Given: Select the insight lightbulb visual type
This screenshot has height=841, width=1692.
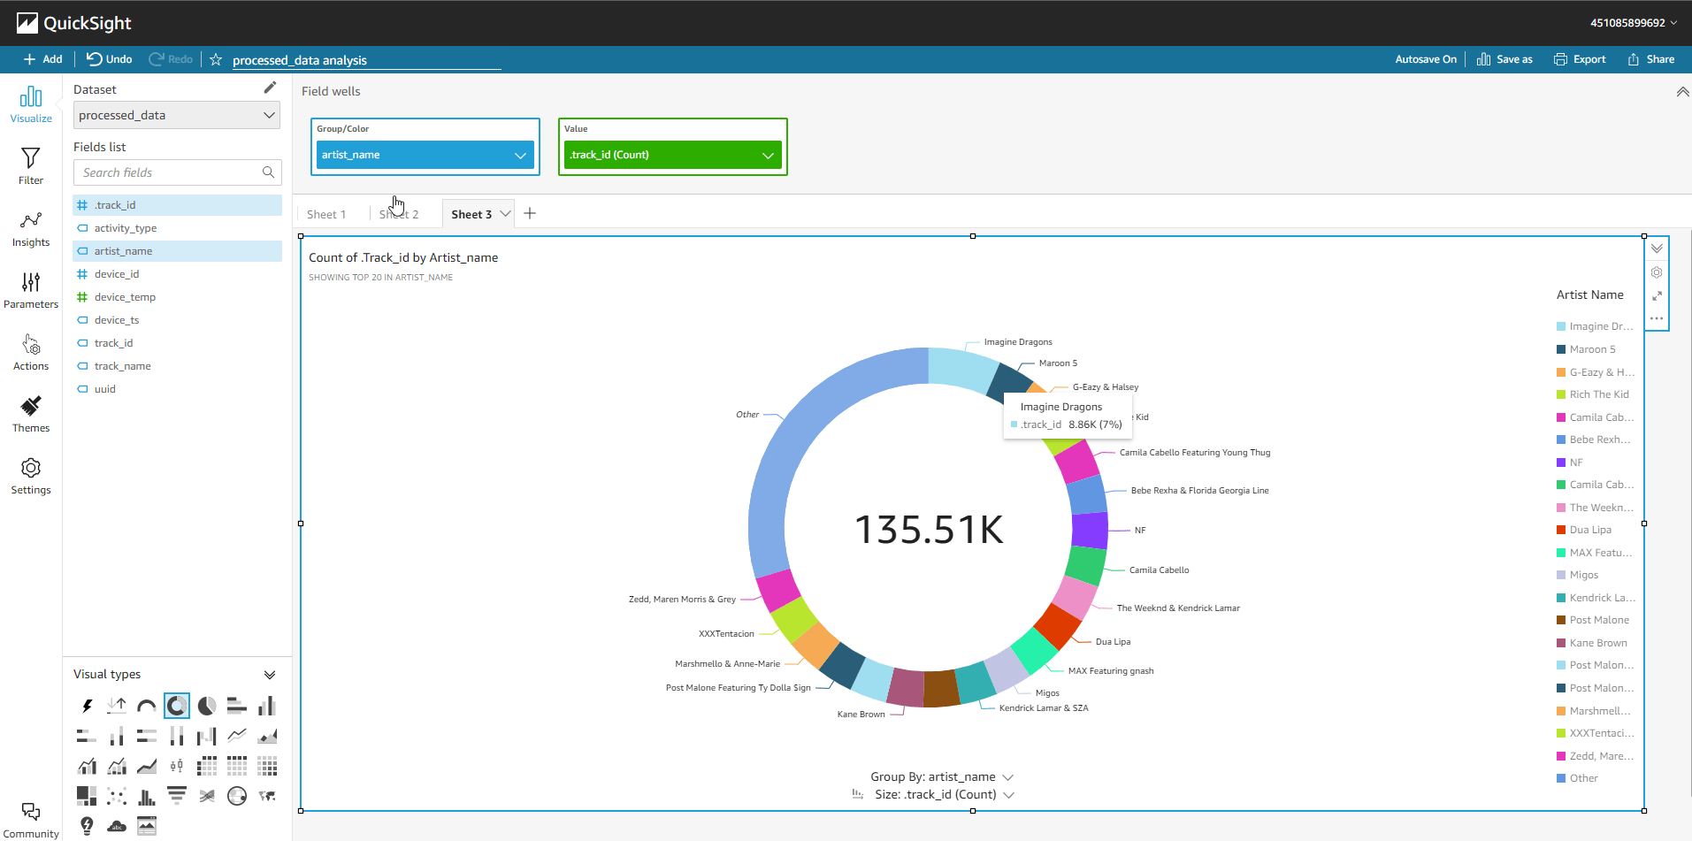Looking at the screenshot, I should tap(87, 826).
